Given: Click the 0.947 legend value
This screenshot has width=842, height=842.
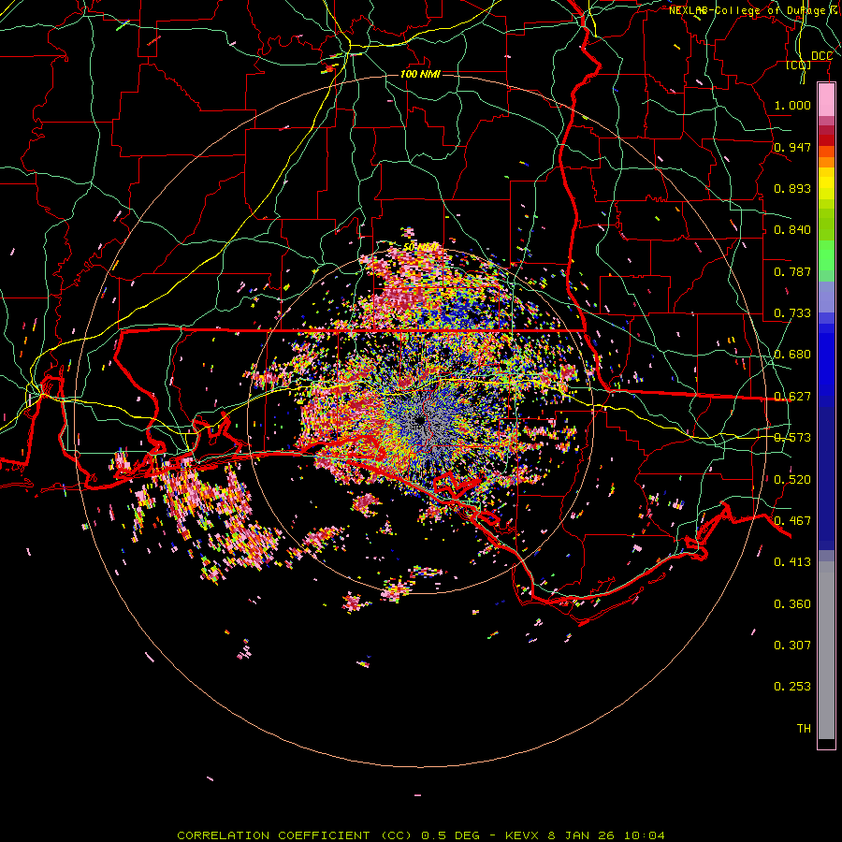Looking at the screenshot, I should 792,147.
